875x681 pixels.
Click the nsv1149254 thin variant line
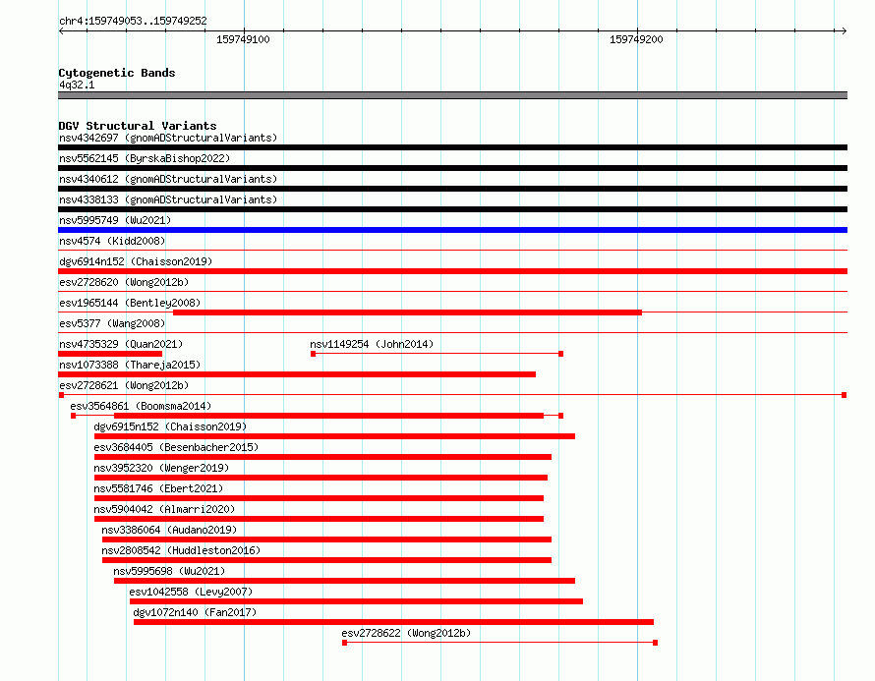point(437,354)
